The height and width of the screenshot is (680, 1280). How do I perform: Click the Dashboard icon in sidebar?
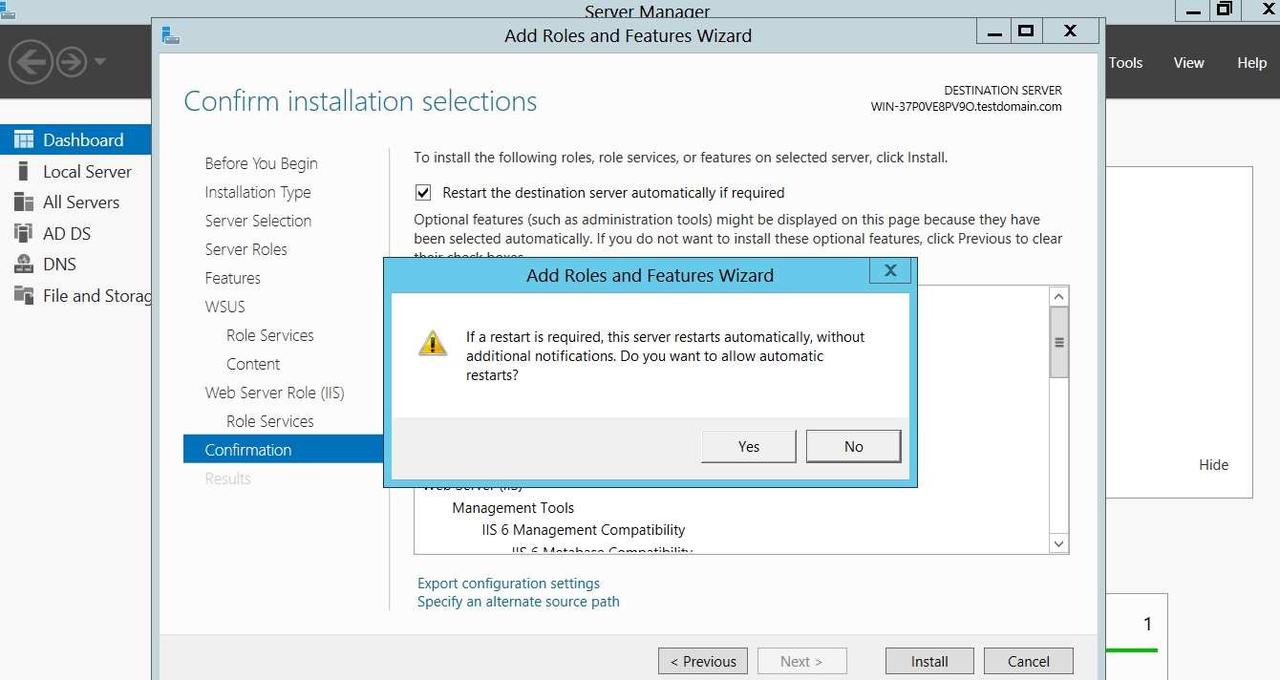[x=24, y=139]
